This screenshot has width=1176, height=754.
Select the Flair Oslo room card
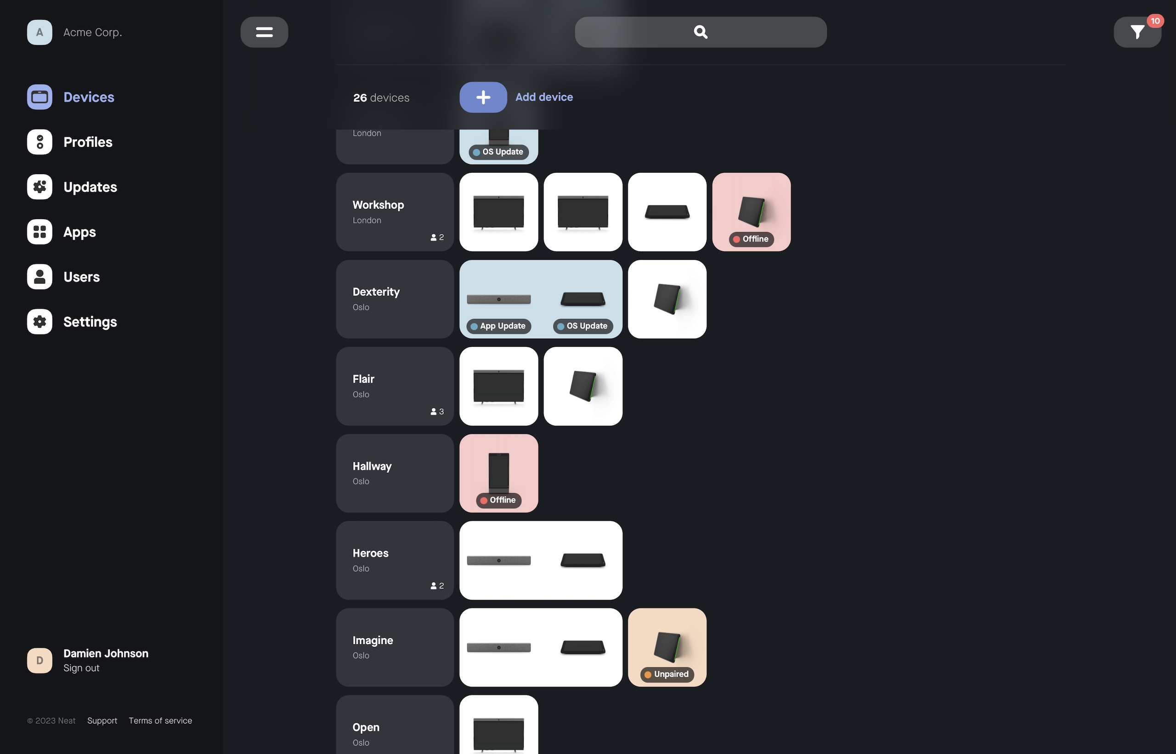(x=395, y=386)
